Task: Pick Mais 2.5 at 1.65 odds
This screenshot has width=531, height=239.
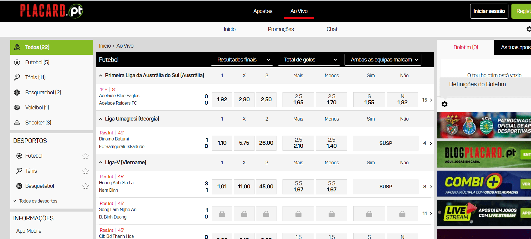Action: tap(298, 100)
